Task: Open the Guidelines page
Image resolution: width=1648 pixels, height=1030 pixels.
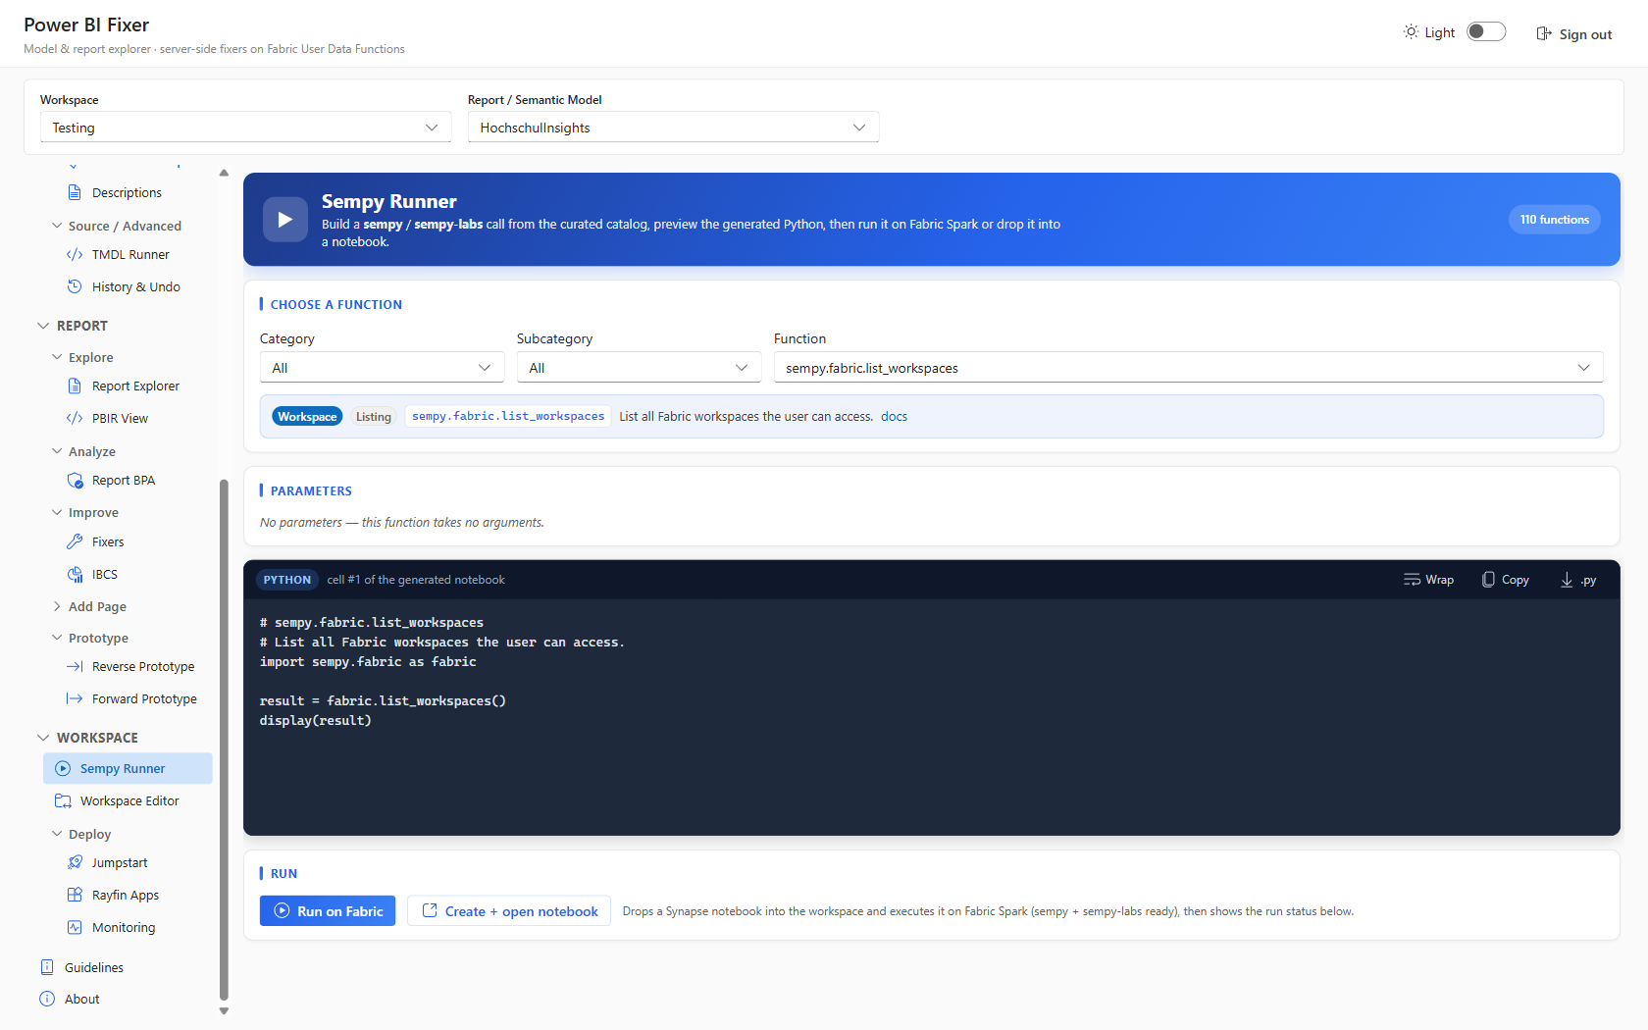Action: (94, 967)
